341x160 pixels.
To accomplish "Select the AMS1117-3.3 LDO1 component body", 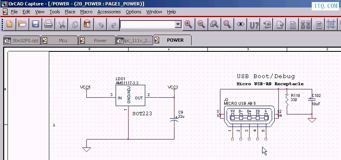I will click(130, 96).
